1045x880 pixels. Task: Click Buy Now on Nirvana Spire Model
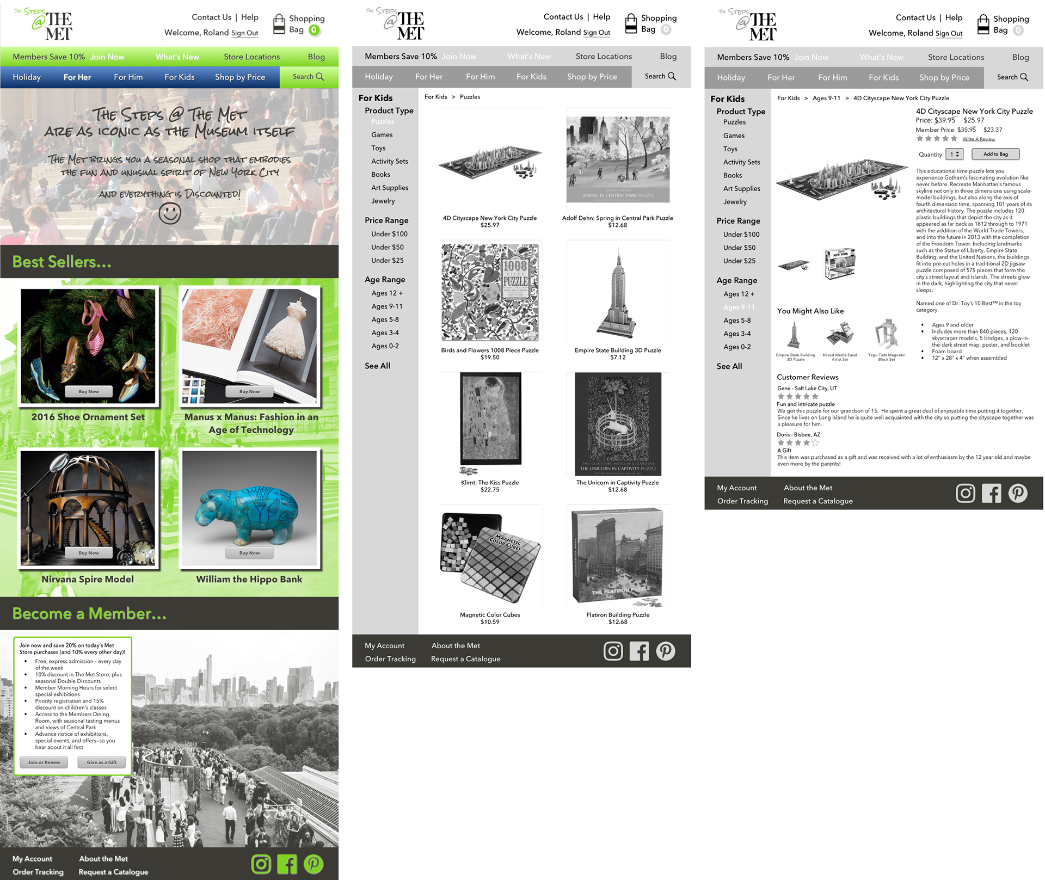[89, 553]
